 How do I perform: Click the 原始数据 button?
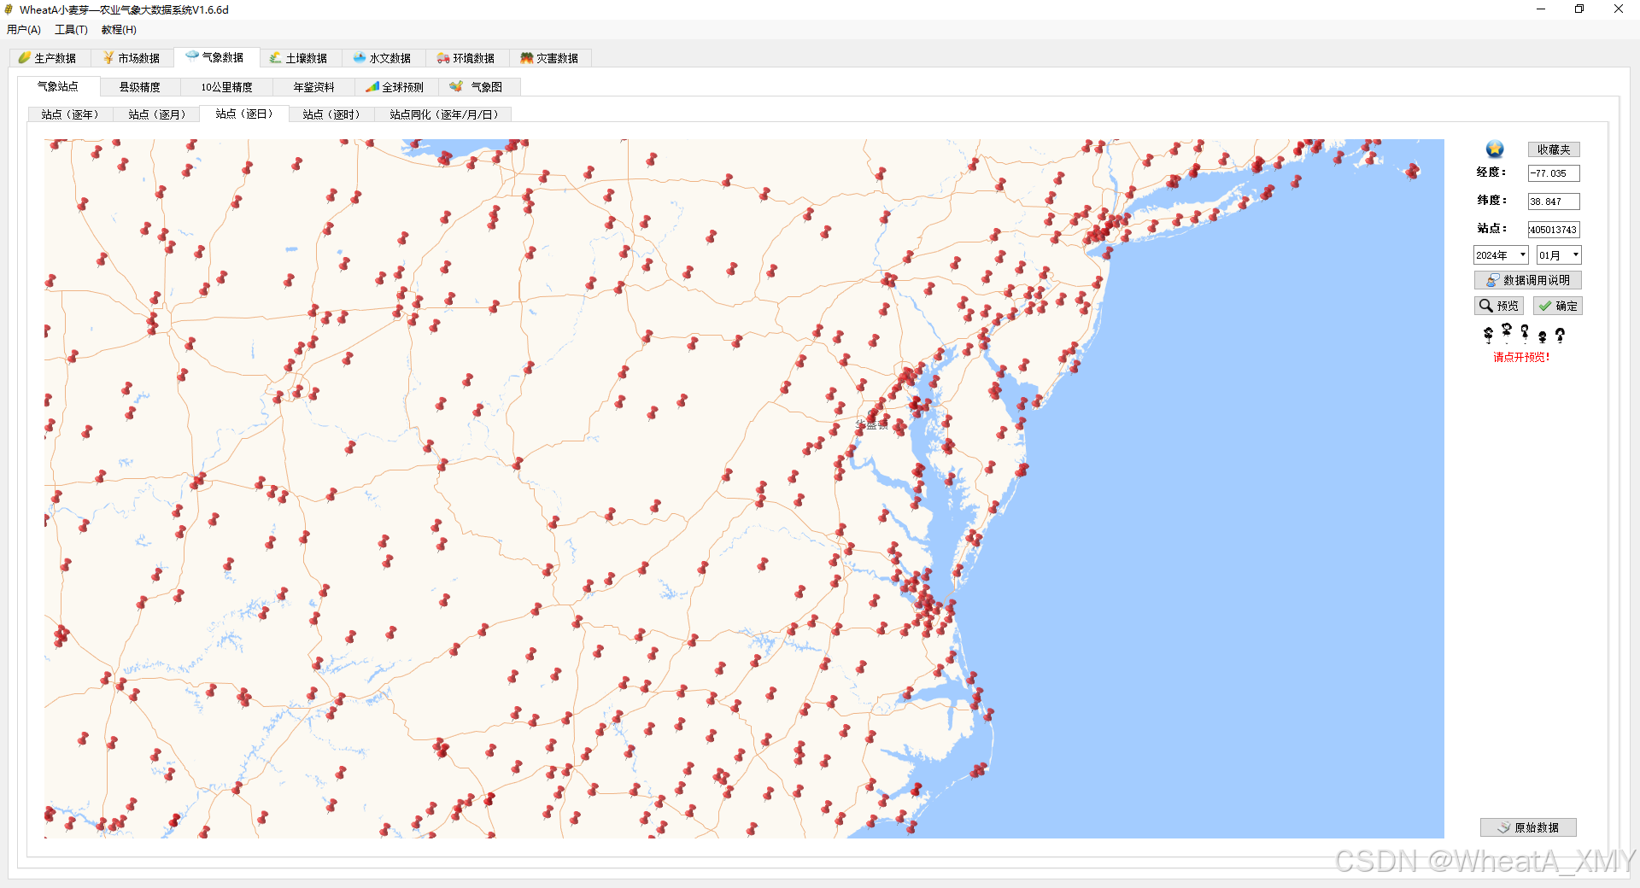tap(1528, 827)
